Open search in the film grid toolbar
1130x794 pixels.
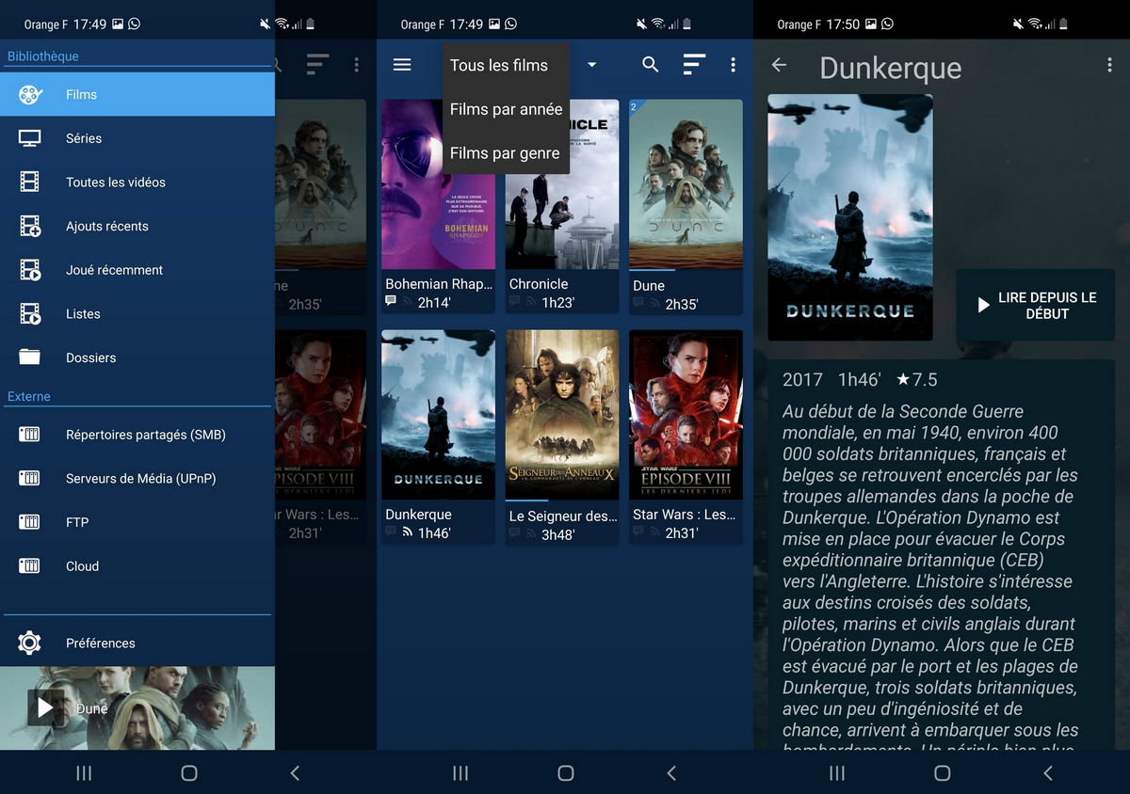coord(651,65)
